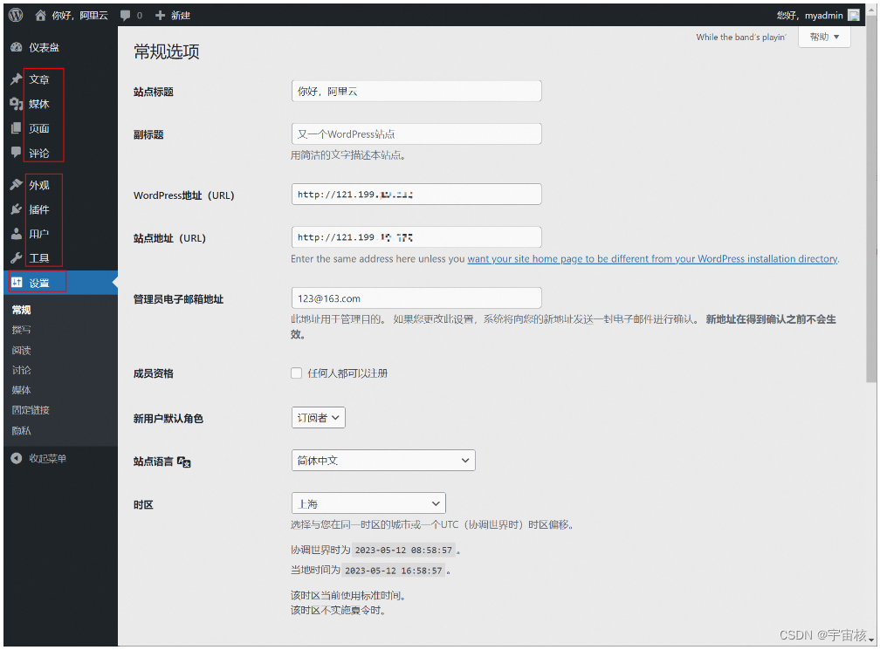Click the While the band's playin' text
The width and height of the screenshot is (880, 650).
tap(741, 37)
